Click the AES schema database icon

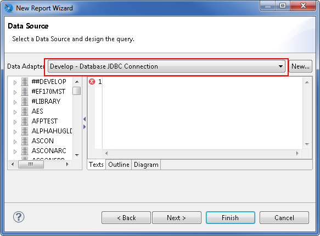(25, 111)
